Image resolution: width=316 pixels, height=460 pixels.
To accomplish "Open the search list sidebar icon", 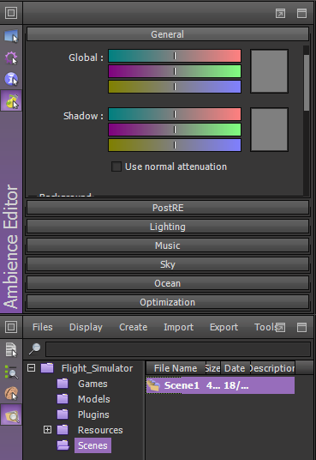I will pos(11,372).
